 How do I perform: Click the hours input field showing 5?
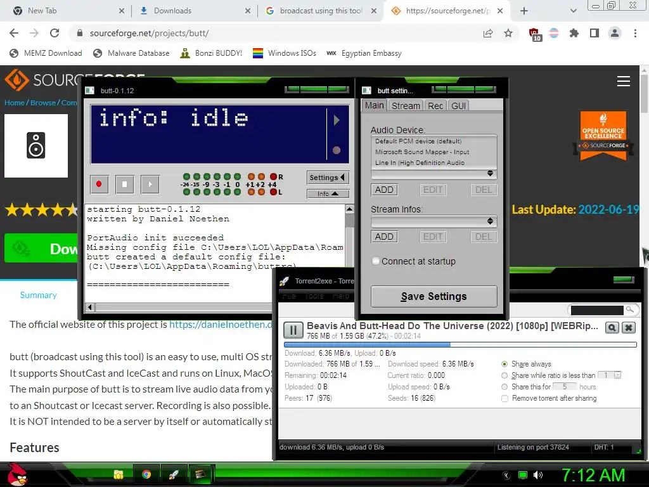click(x=565, y=386)
